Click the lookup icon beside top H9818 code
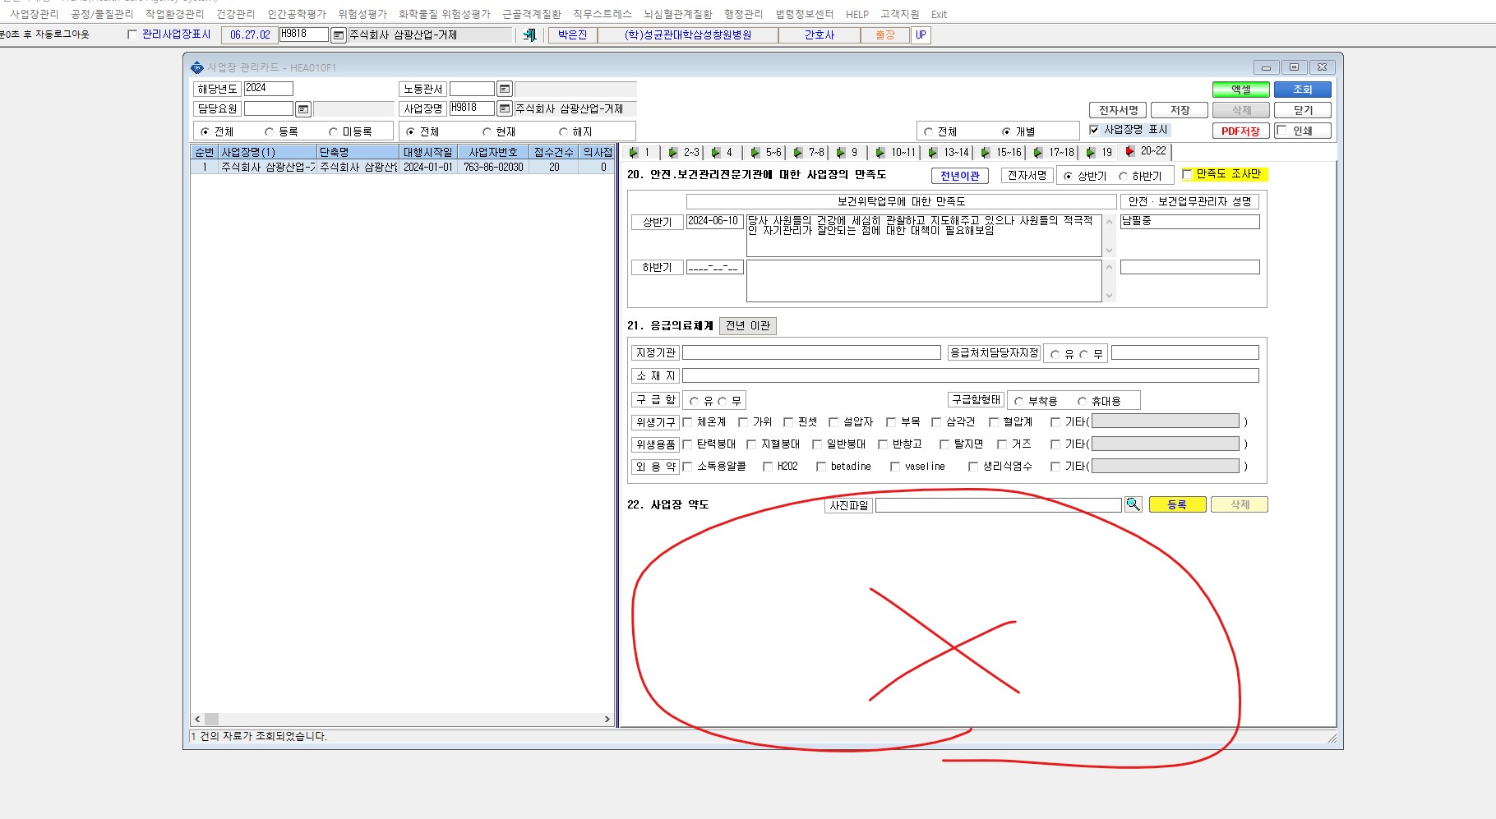The image size is (1496, 819). (x=339, y=35)
